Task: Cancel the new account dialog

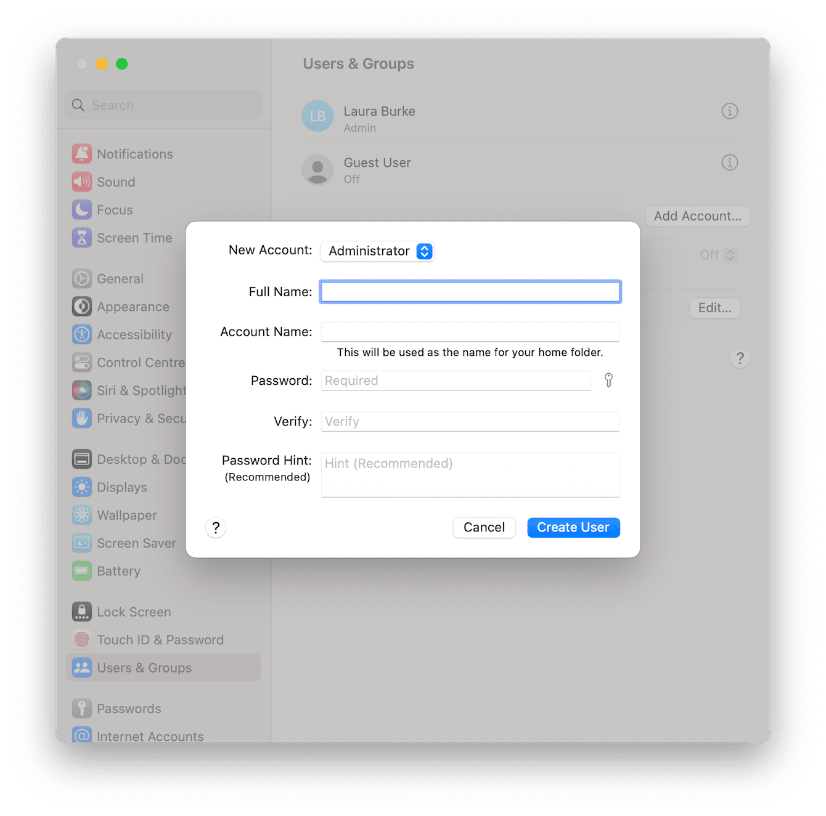Action: click(x=484, y=527)
